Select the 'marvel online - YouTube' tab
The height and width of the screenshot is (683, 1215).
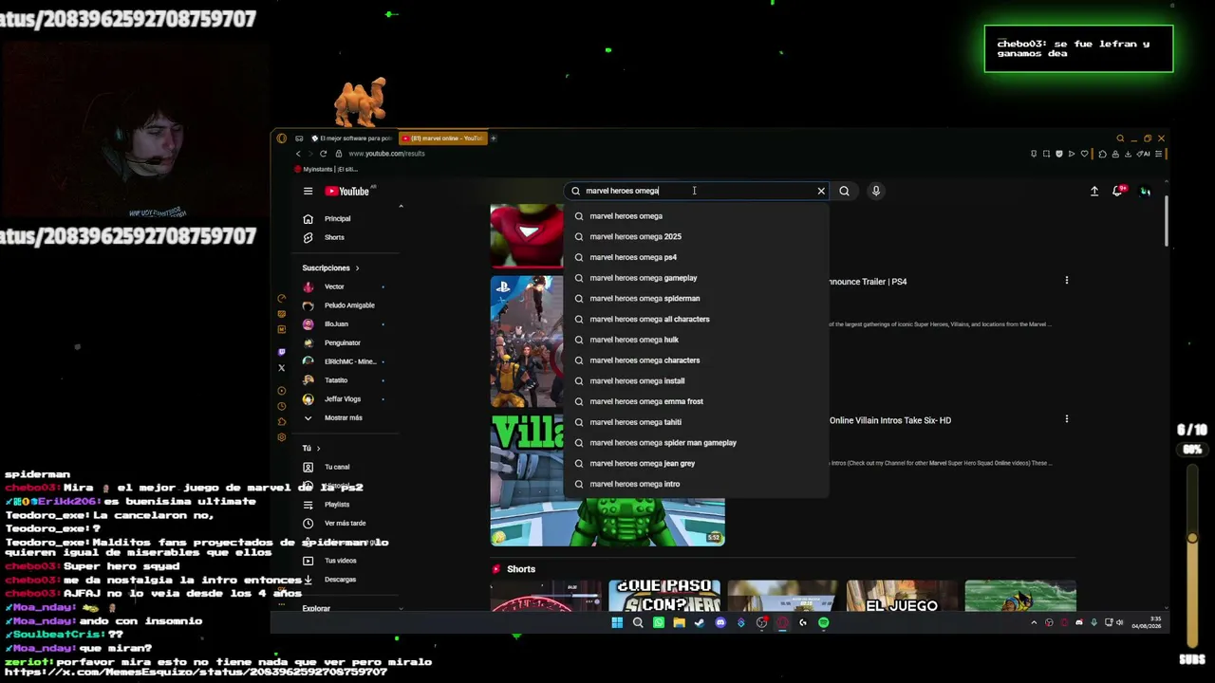[442, 138]
